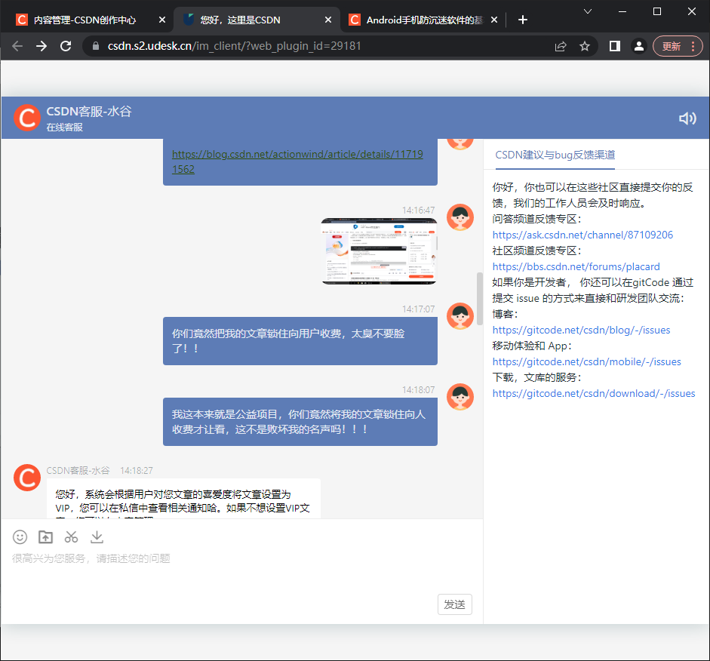
Task: Click the chat history scrollbar
Action: pos(480,299)
